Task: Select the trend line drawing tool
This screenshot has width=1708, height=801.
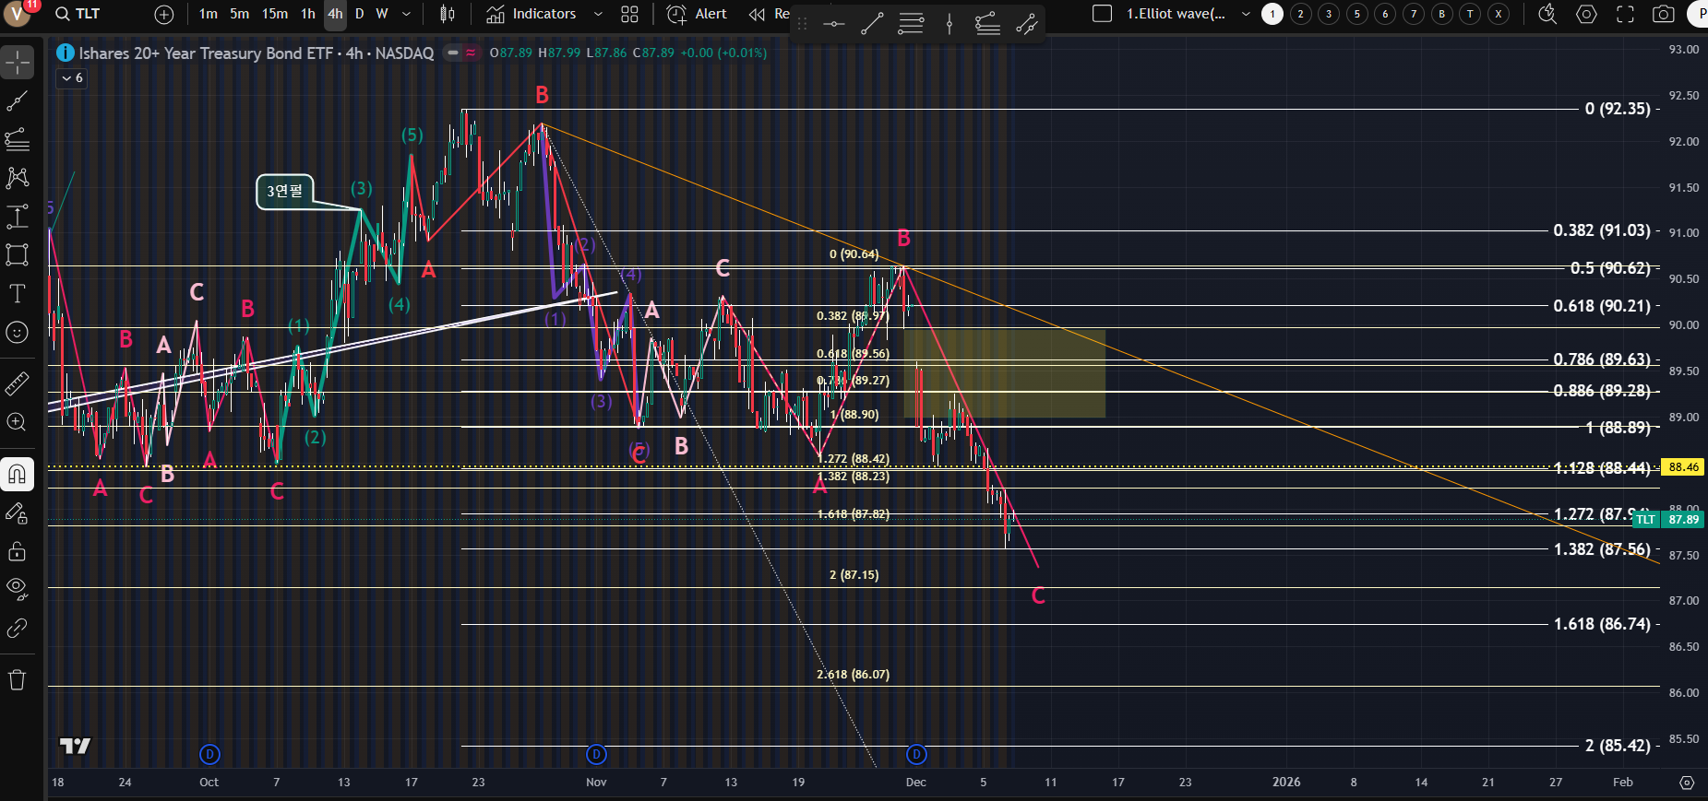Action: [17, 101]
